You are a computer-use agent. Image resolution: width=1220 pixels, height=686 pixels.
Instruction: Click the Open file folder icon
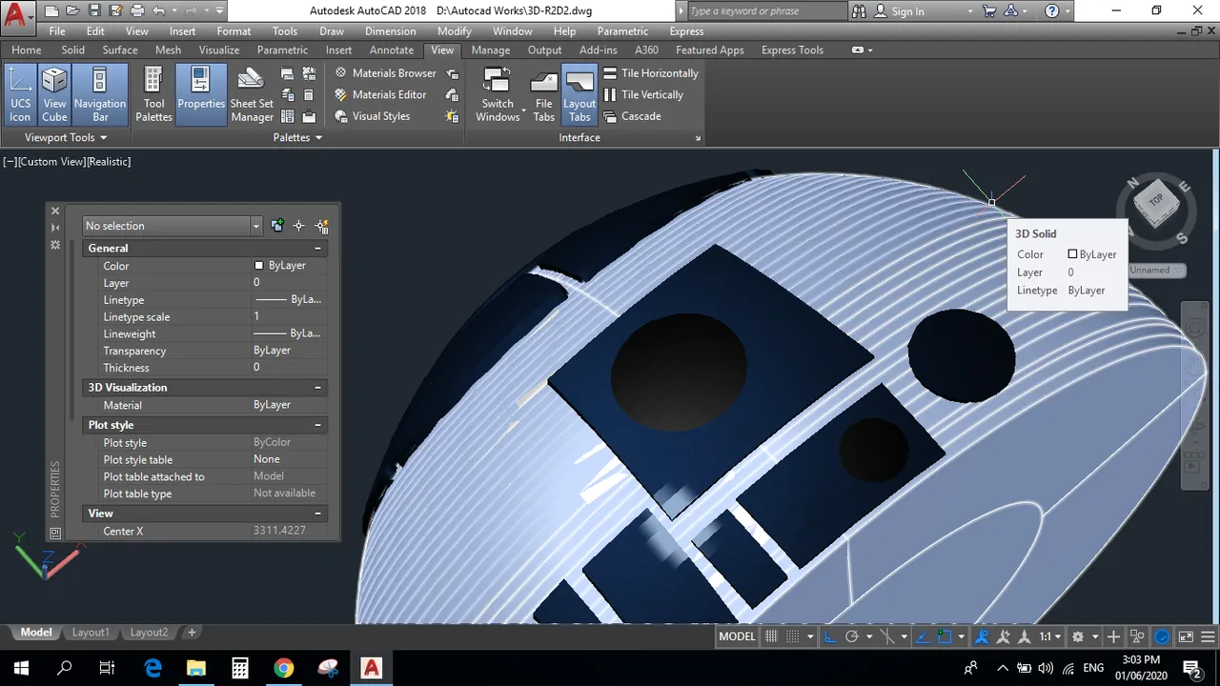tap(72, 11)
